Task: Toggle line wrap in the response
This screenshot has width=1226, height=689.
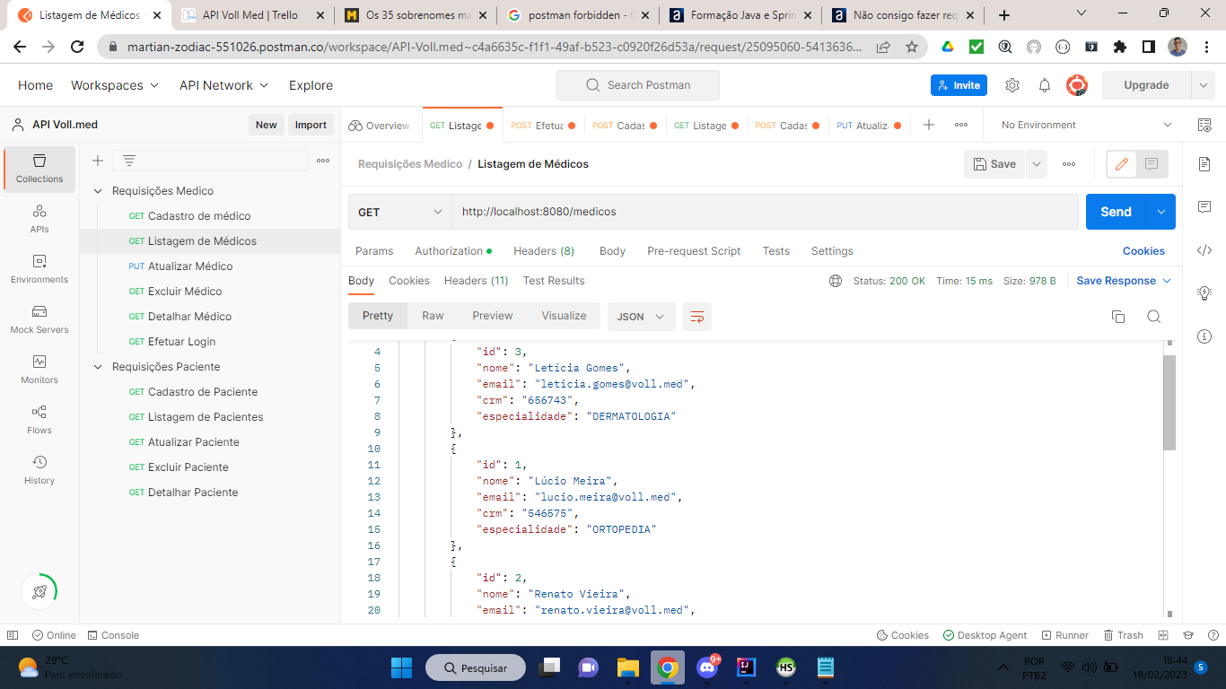Action: [x=697, y=316]
